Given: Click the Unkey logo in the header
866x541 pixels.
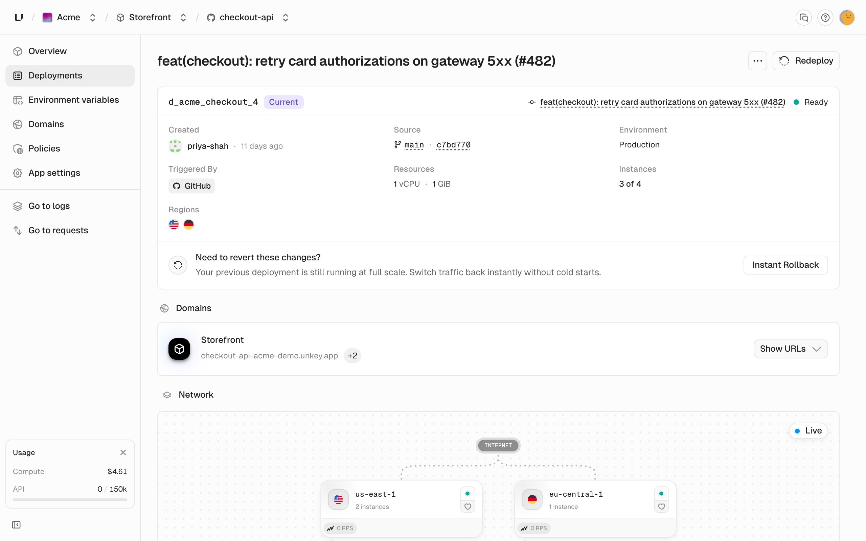Looking at the screenshot, I should click(x=19, y=17).
